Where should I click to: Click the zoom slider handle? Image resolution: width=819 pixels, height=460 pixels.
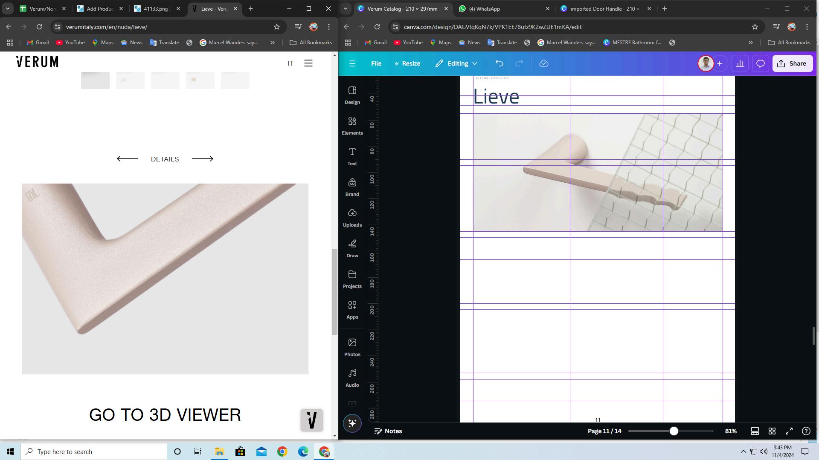674,431
